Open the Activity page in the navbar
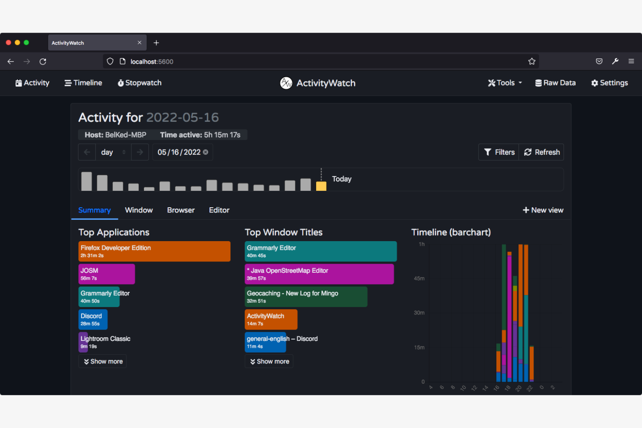The height and width of the screenshot is (428, 642). (32, 83)
